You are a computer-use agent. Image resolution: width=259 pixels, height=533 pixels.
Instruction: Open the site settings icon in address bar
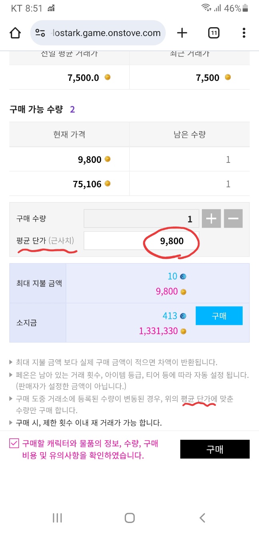pyautogui.click(x=40, y=33)
